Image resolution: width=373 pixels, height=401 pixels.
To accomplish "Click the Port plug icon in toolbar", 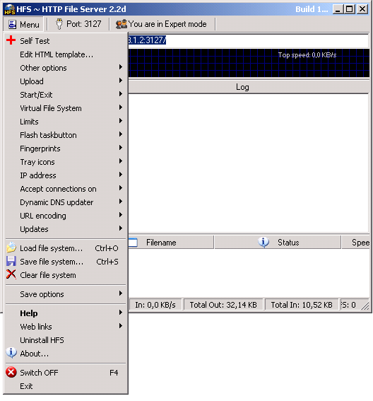I will click(59, 24).
